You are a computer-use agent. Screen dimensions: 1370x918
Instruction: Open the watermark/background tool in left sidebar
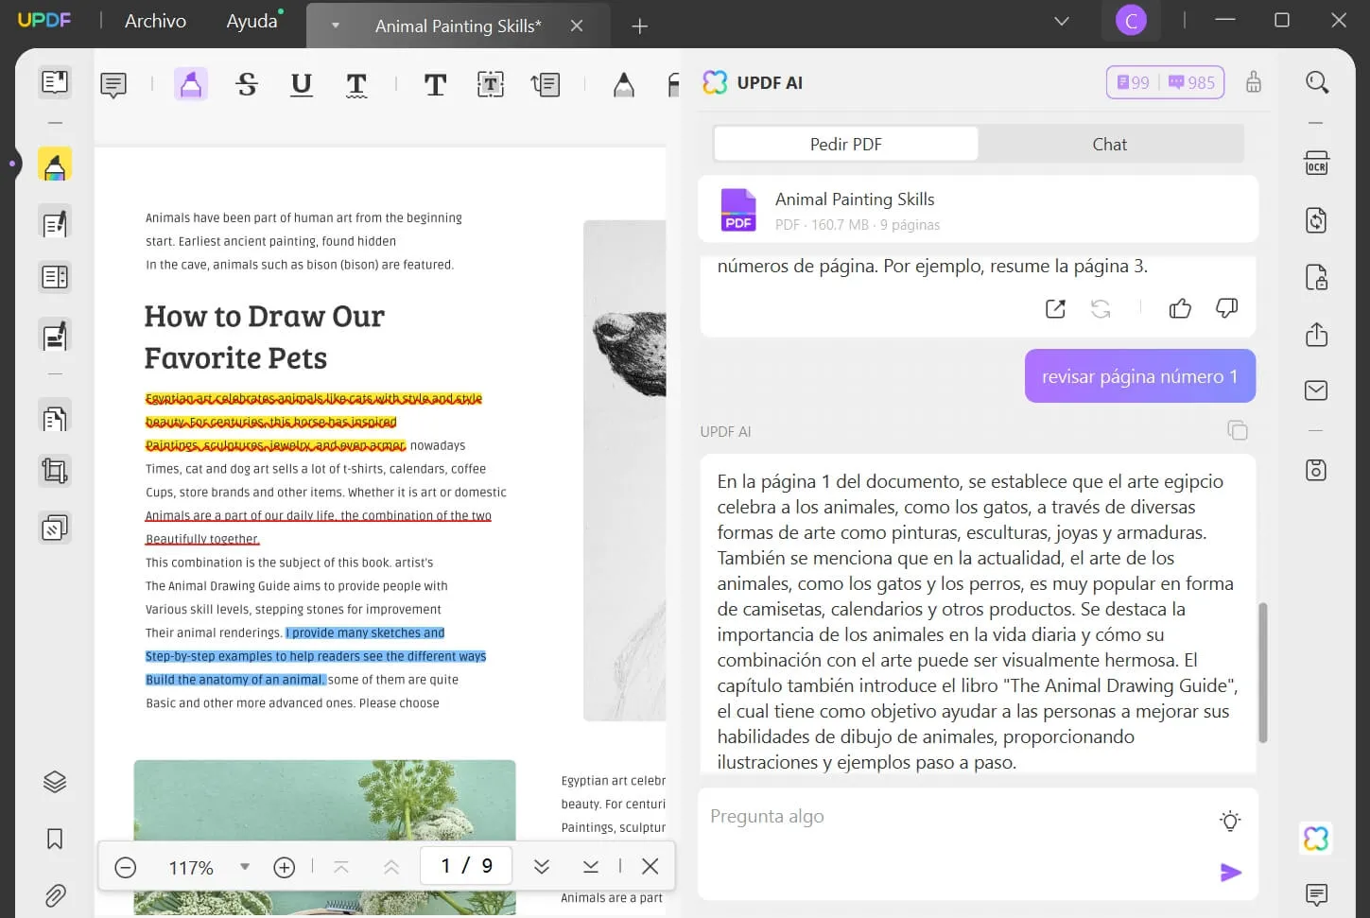tap(55, 528)
